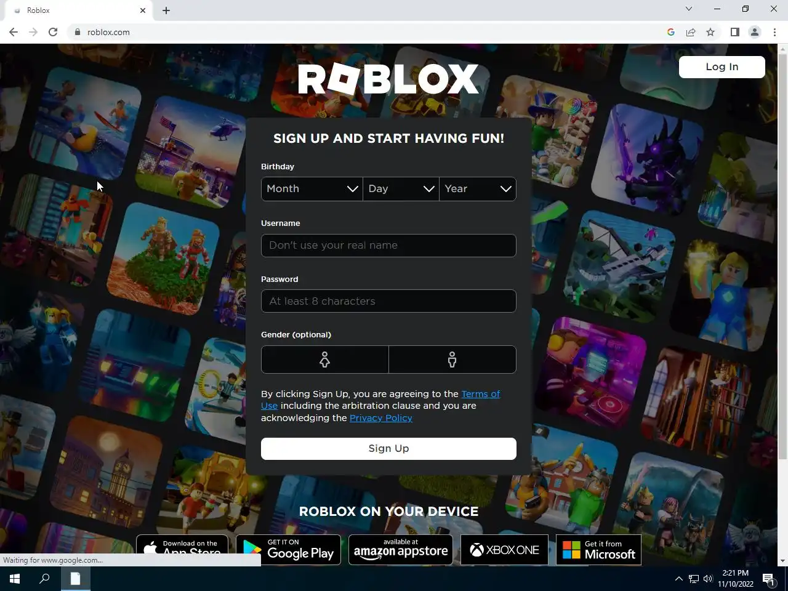Reload the Roblox page

pyautogui.click(x=53, y=32)
